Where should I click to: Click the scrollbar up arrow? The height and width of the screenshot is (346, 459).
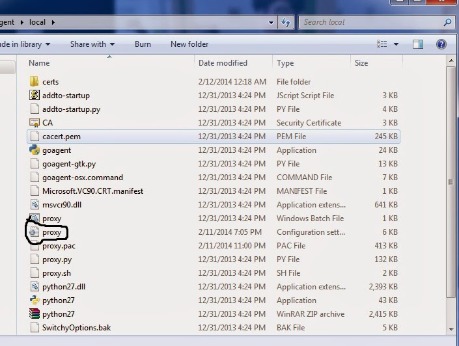(x=451, y=60)
